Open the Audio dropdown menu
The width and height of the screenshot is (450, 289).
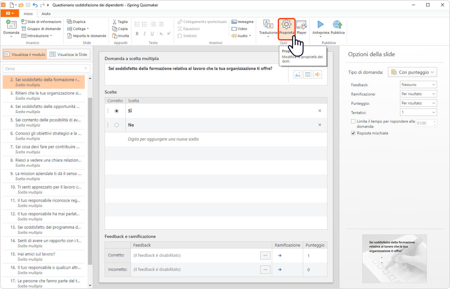pyautogui.click(x=241, y=36)
